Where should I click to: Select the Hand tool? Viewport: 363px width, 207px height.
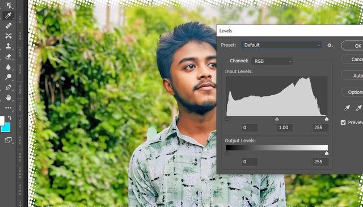(9, 98)
